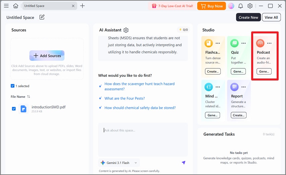Send the message with arrow icon

pyautogui.click(x=184, y=162)
